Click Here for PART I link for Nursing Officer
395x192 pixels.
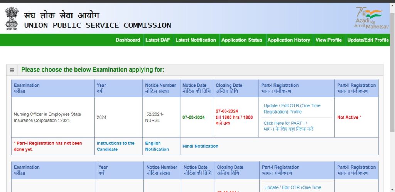point(289,126)
